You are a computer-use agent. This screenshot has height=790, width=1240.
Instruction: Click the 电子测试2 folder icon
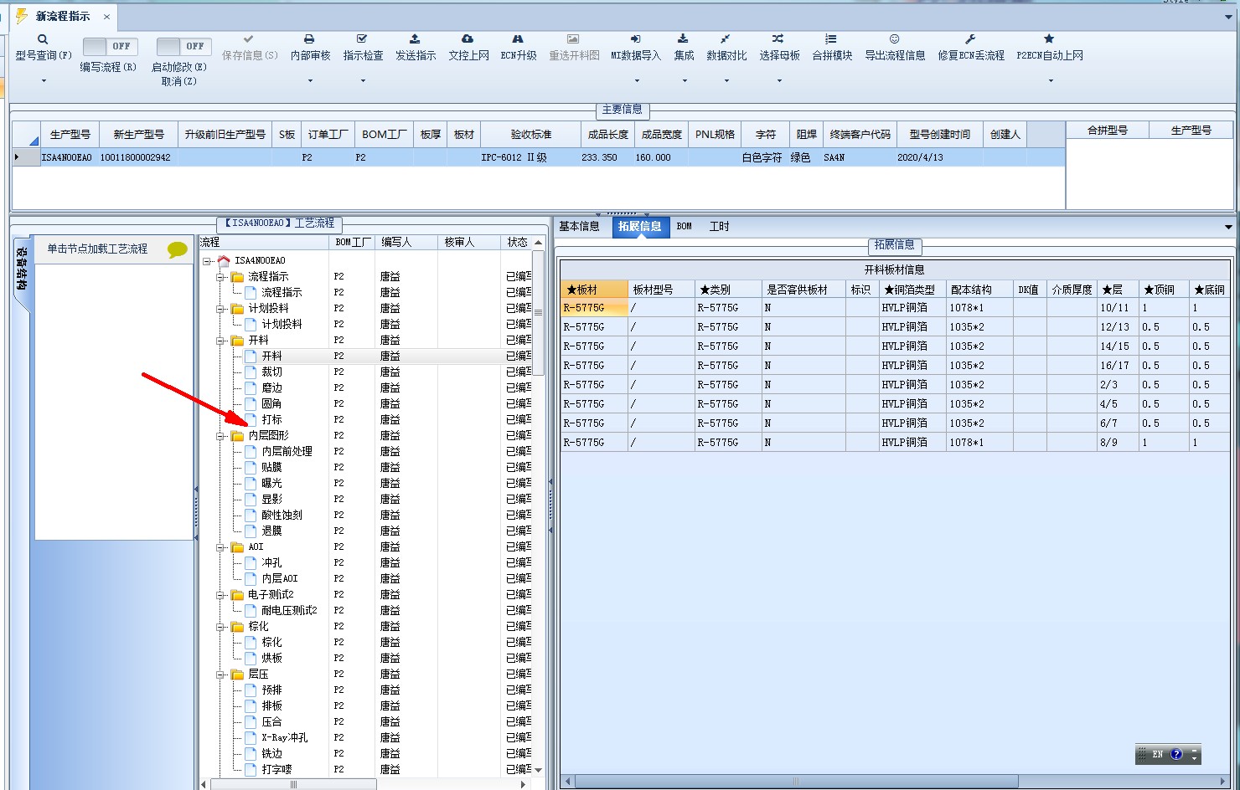click(x=237, y=595)
